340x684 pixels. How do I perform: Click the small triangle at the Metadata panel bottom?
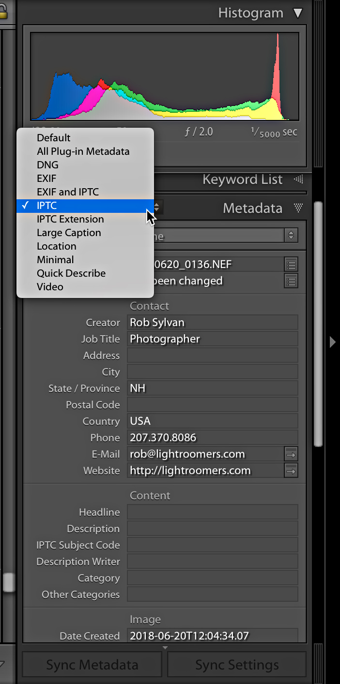[x=165, y=648]
